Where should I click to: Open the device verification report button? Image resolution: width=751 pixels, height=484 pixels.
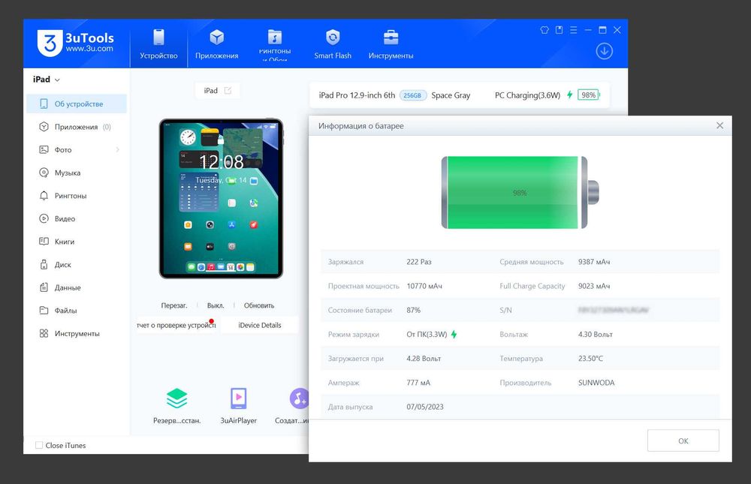[176, 325]
